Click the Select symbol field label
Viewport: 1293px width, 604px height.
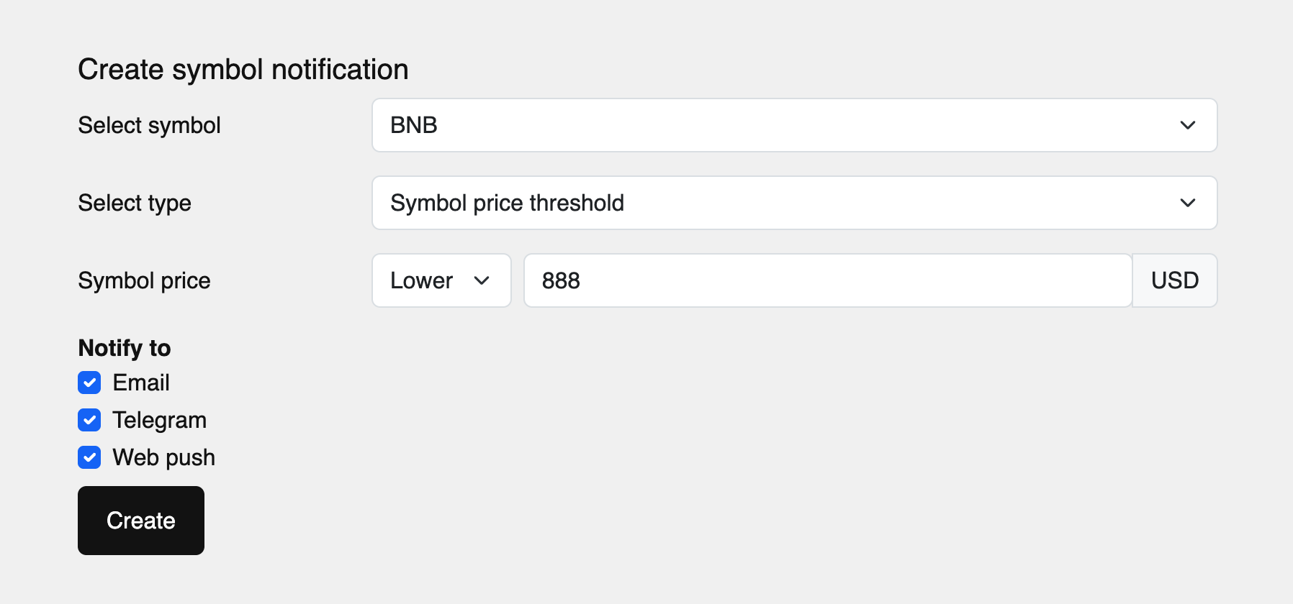coord(149,125)
